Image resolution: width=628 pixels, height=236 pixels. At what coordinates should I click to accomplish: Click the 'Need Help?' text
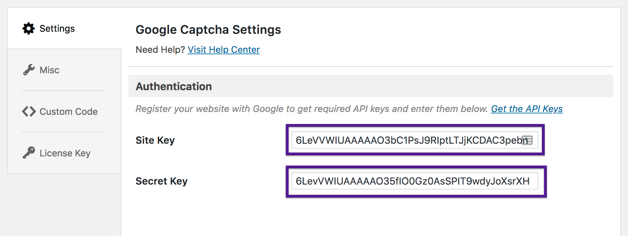160,50
